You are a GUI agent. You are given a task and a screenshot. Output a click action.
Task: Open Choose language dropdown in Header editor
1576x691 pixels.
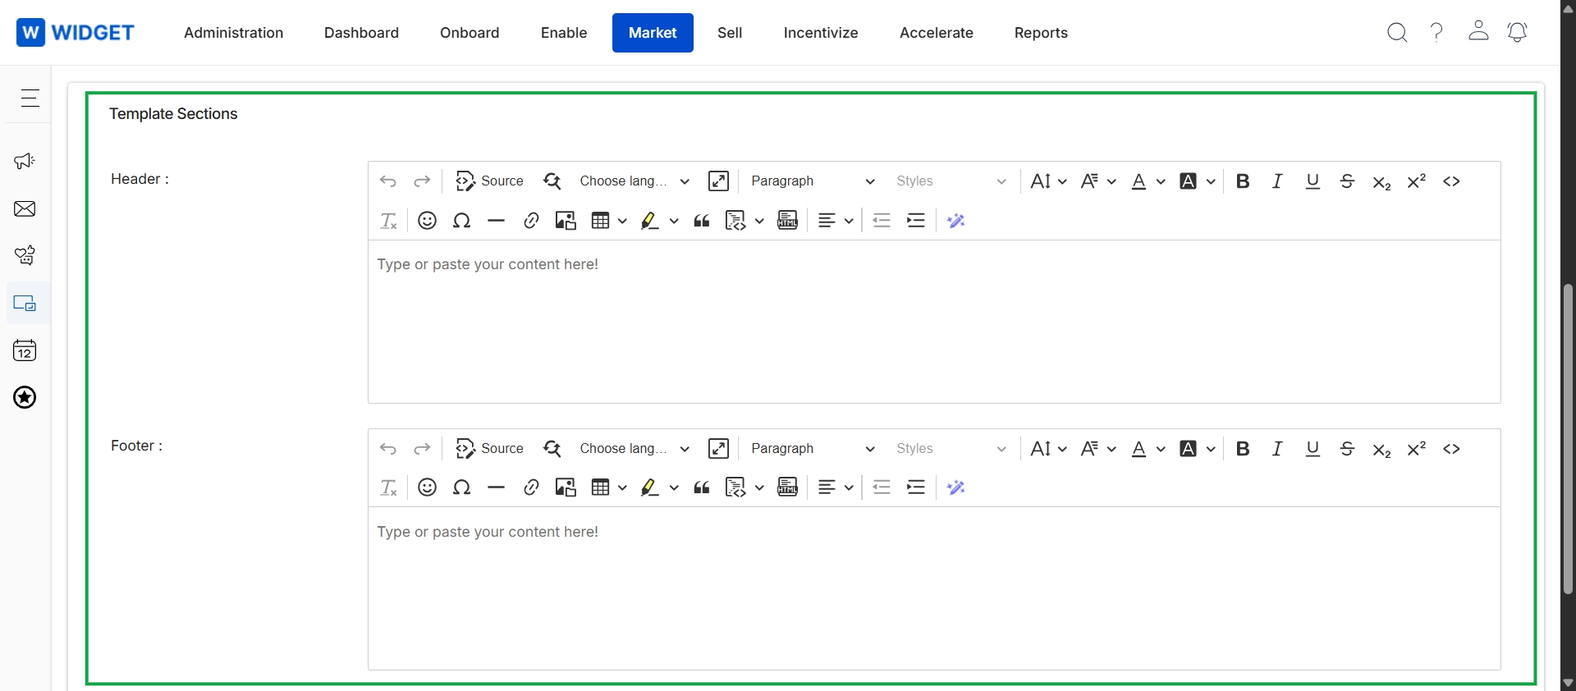[634, 181]
